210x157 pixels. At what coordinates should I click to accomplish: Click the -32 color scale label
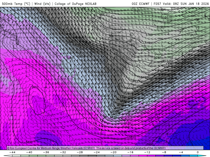(x=63, y=152)
